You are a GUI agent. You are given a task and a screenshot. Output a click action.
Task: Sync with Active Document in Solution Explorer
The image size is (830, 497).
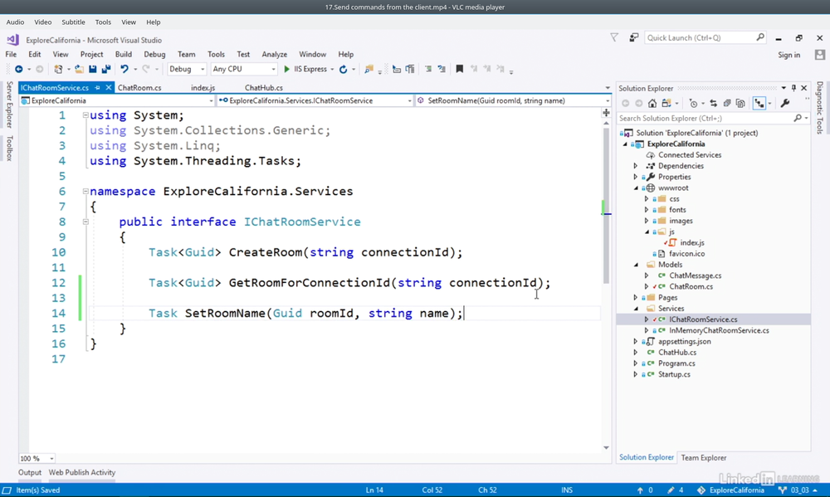click(713, 104)
